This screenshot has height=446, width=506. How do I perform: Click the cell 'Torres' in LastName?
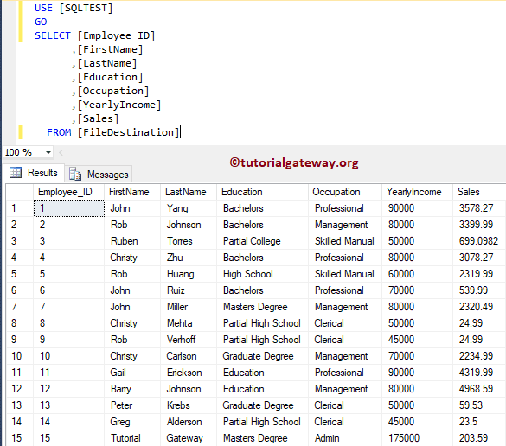[189, 241]
